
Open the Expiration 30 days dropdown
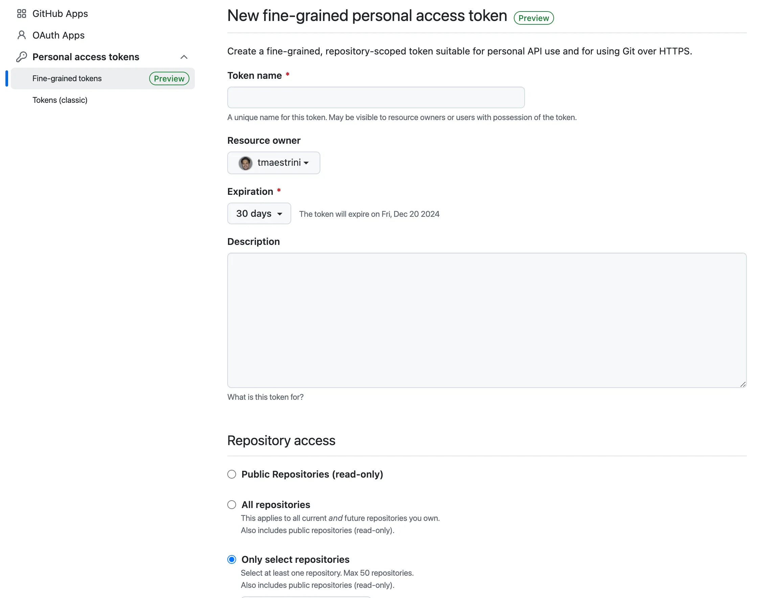click(259, 213)
